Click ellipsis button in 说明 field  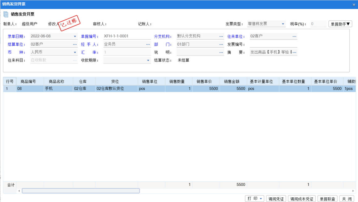pyautogui.click(x=221, y=52)
